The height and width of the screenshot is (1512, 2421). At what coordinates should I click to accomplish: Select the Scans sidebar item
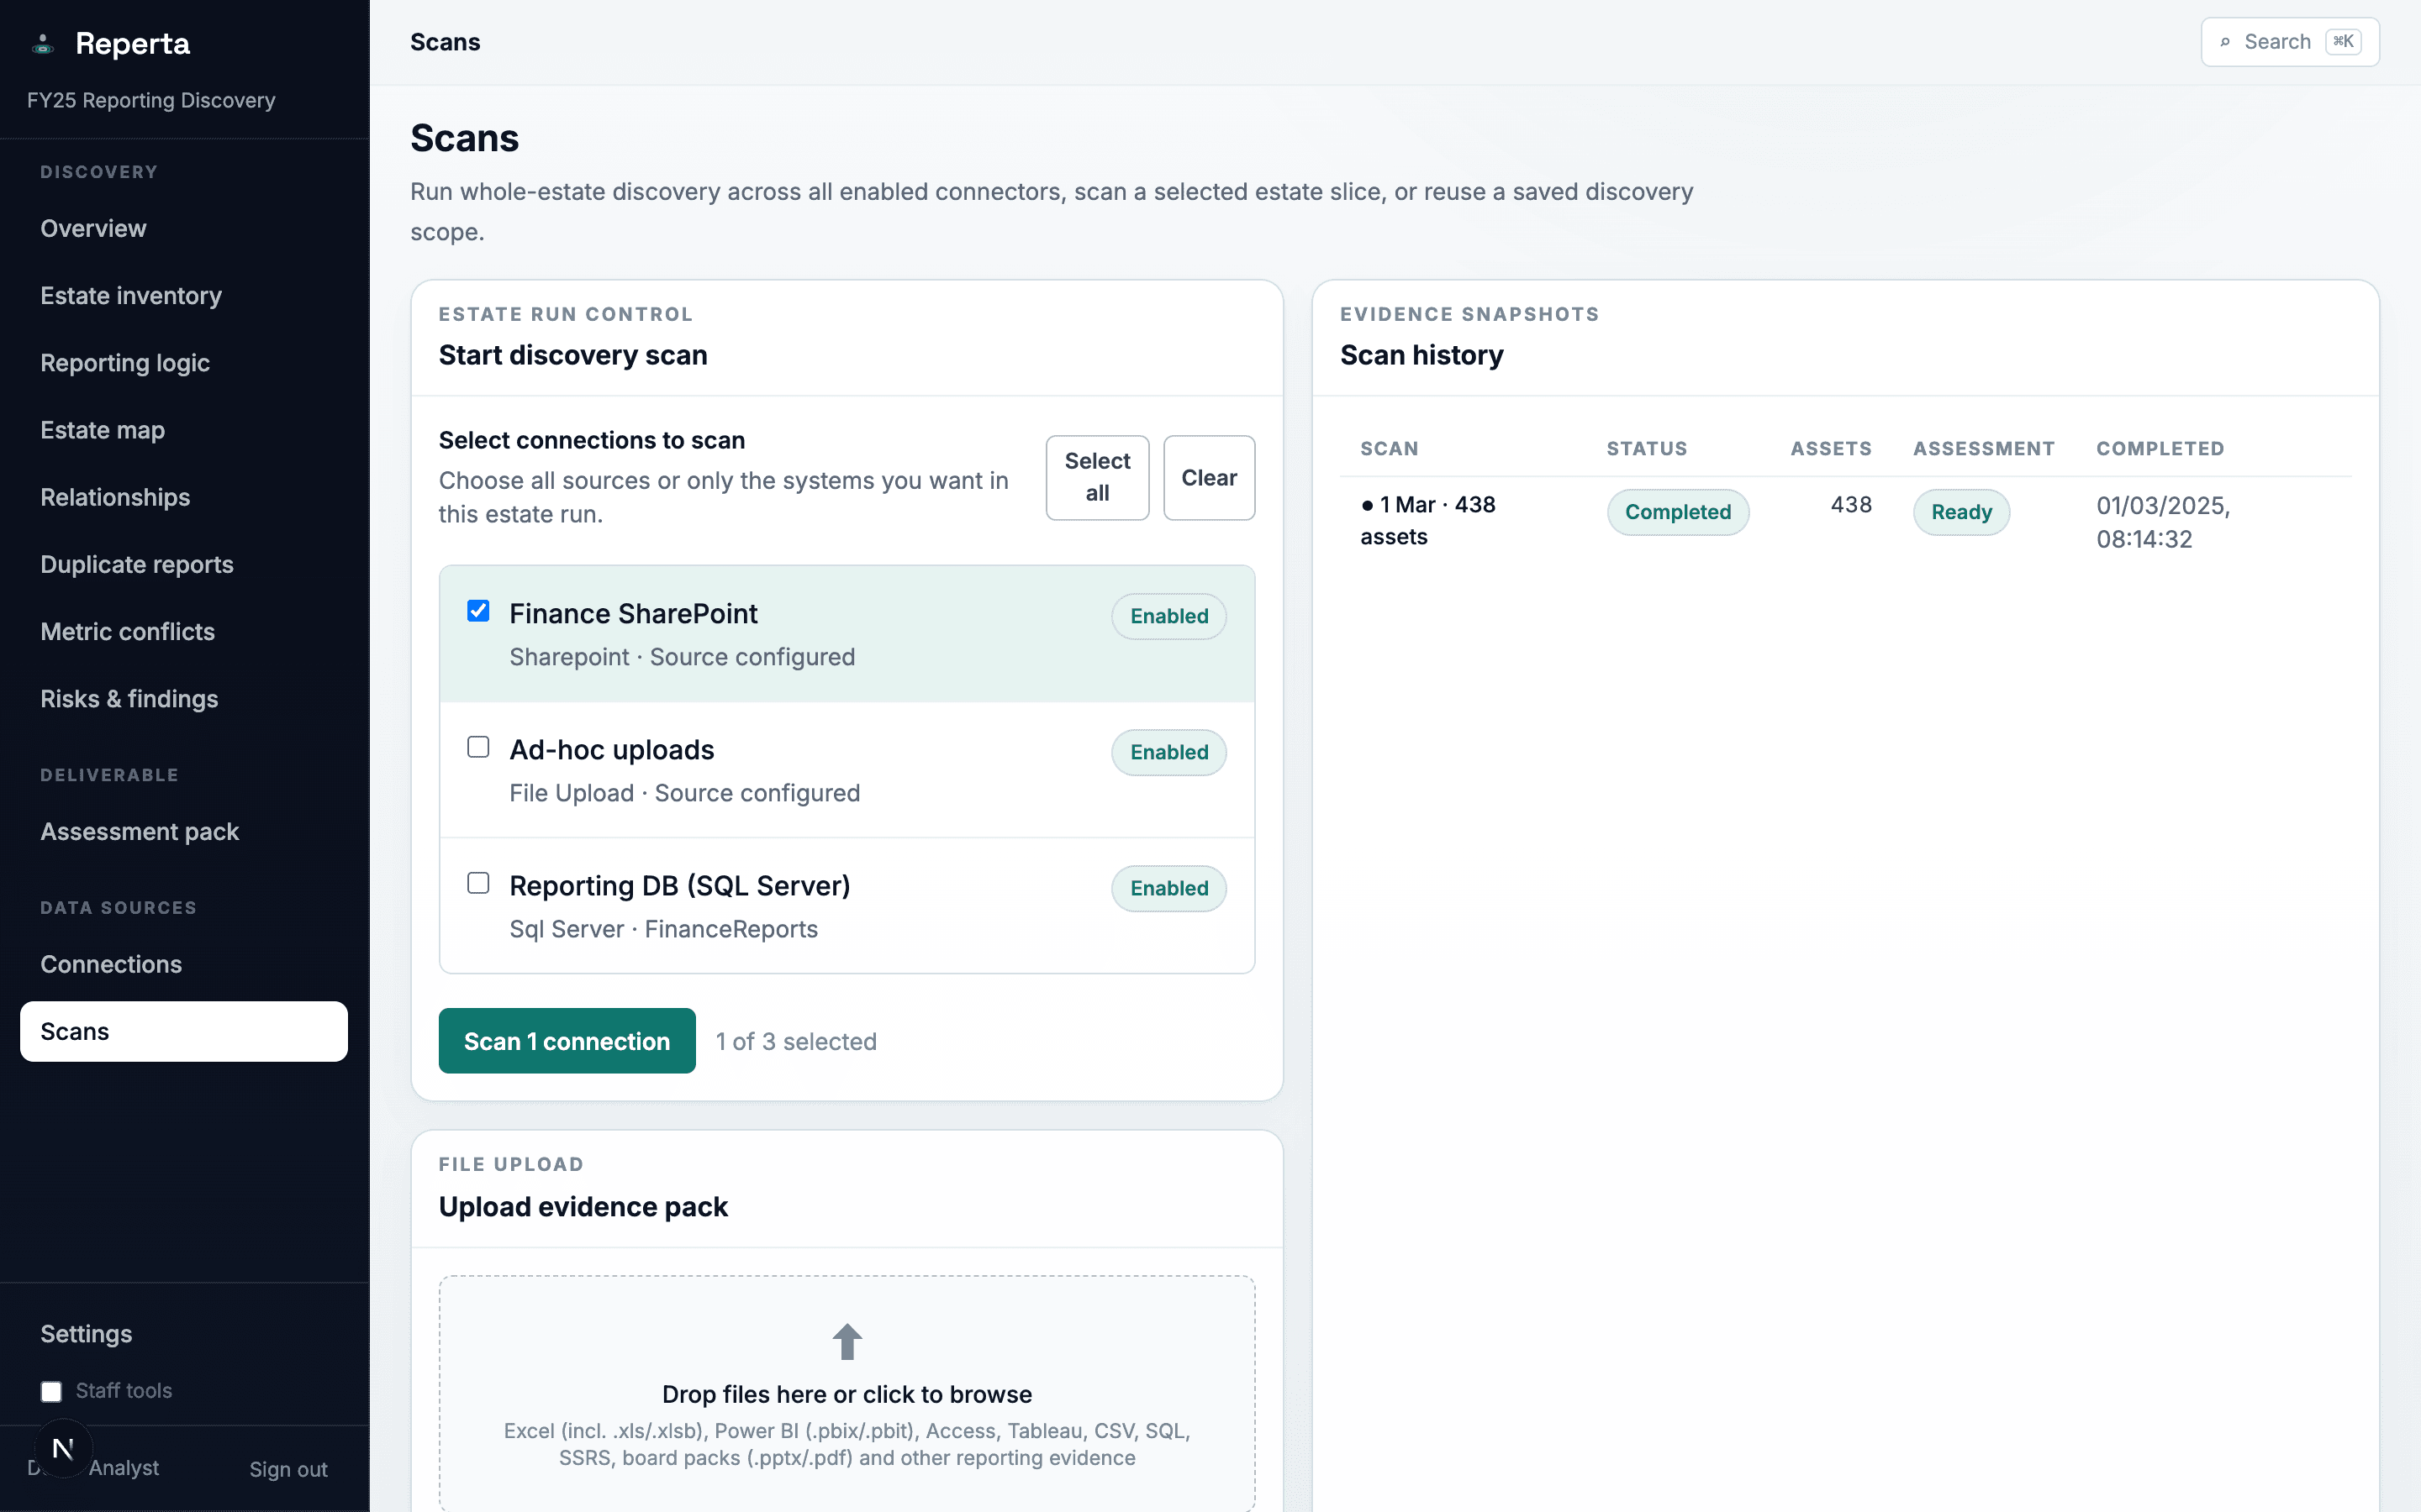pyautogui.click(x=184, y=1031)
